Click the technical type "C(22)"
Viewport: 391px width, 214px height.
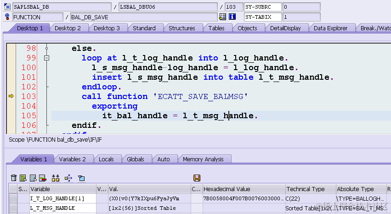click(x=293, y=198)
